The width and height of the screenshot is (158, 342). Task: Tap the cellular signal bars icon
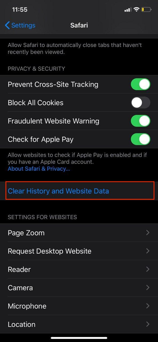(x=128, y=10)
